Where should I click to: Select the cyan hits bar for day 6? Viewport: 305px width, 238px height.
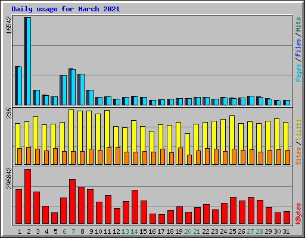[x=64, y=90]
